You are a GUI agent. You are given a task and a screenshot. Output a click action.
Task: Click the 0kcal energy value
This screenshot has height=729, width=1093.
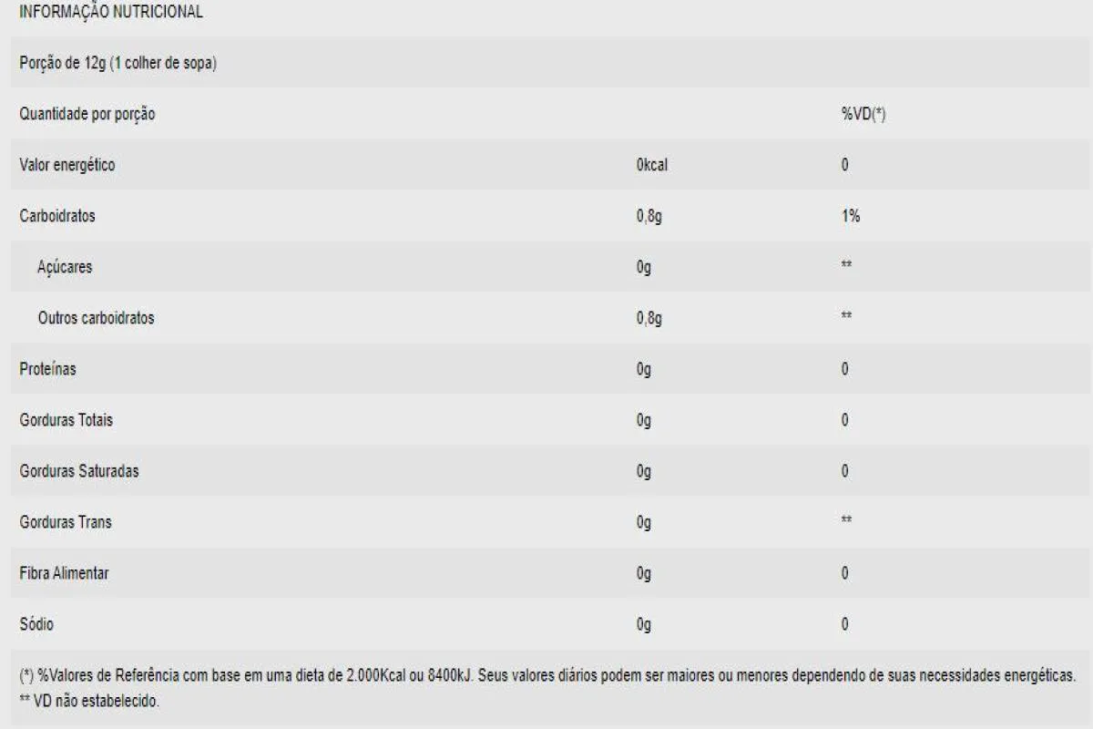(652, 165)
